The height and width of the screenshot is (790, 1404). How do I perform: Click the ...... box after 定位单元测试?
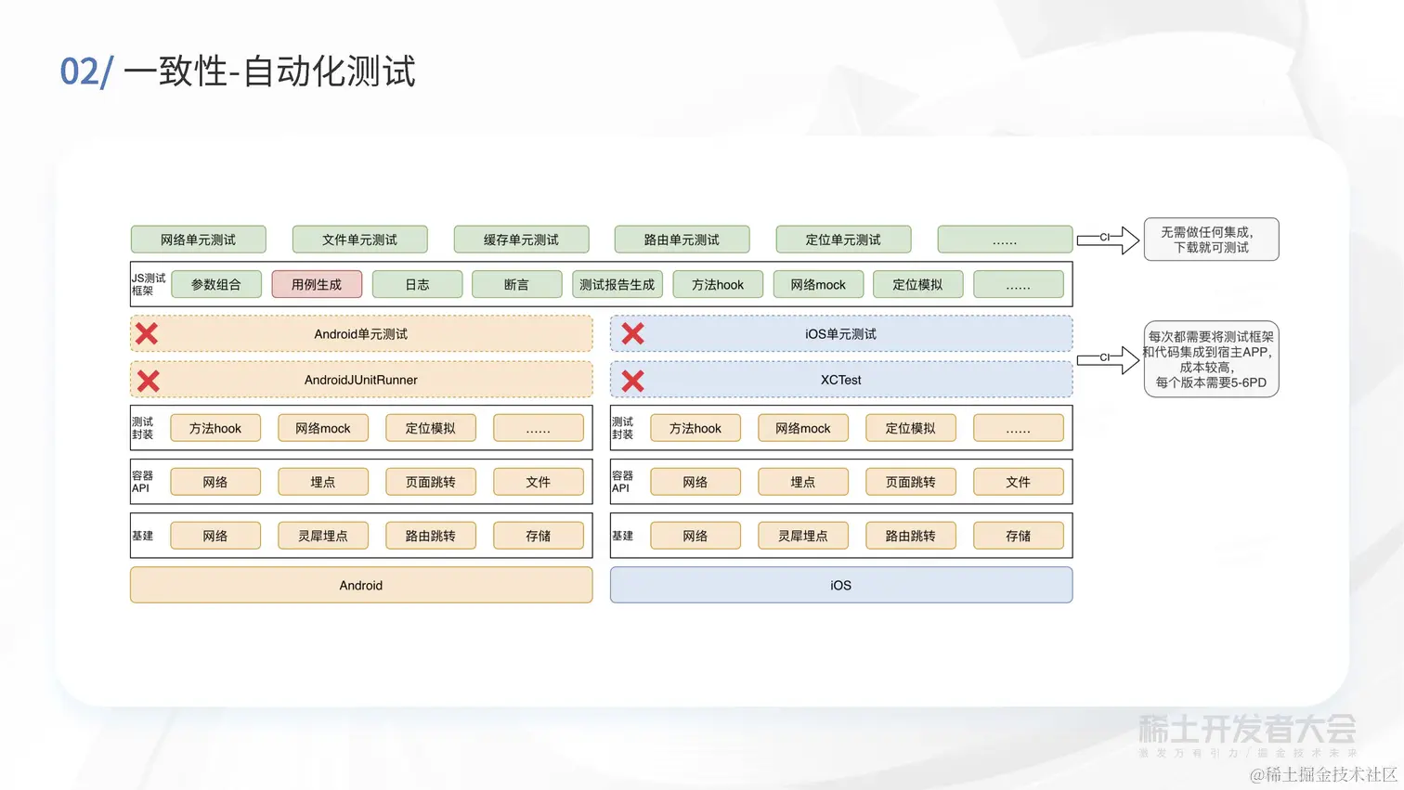(x=1006, y=240)
